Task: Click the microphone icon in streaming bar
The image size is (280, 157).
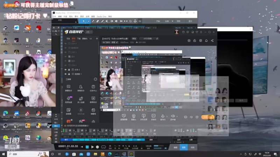Action: 163,116
